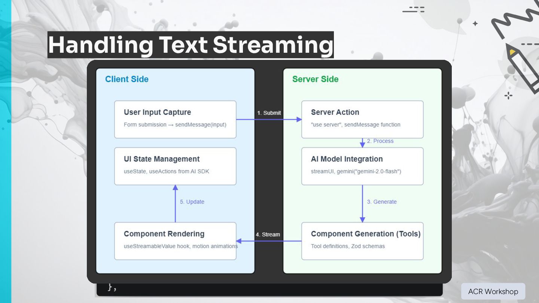Click 'streamUI, gemini("gemini-2.0-flash")' text
The width and height of the screenshot is (539, 303).
point(356,171)
